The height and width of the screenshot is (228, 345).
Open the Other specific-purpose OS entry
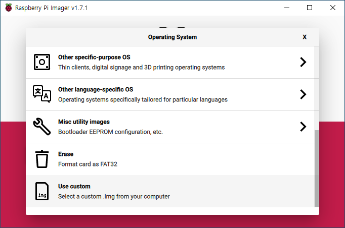point(170,63)
